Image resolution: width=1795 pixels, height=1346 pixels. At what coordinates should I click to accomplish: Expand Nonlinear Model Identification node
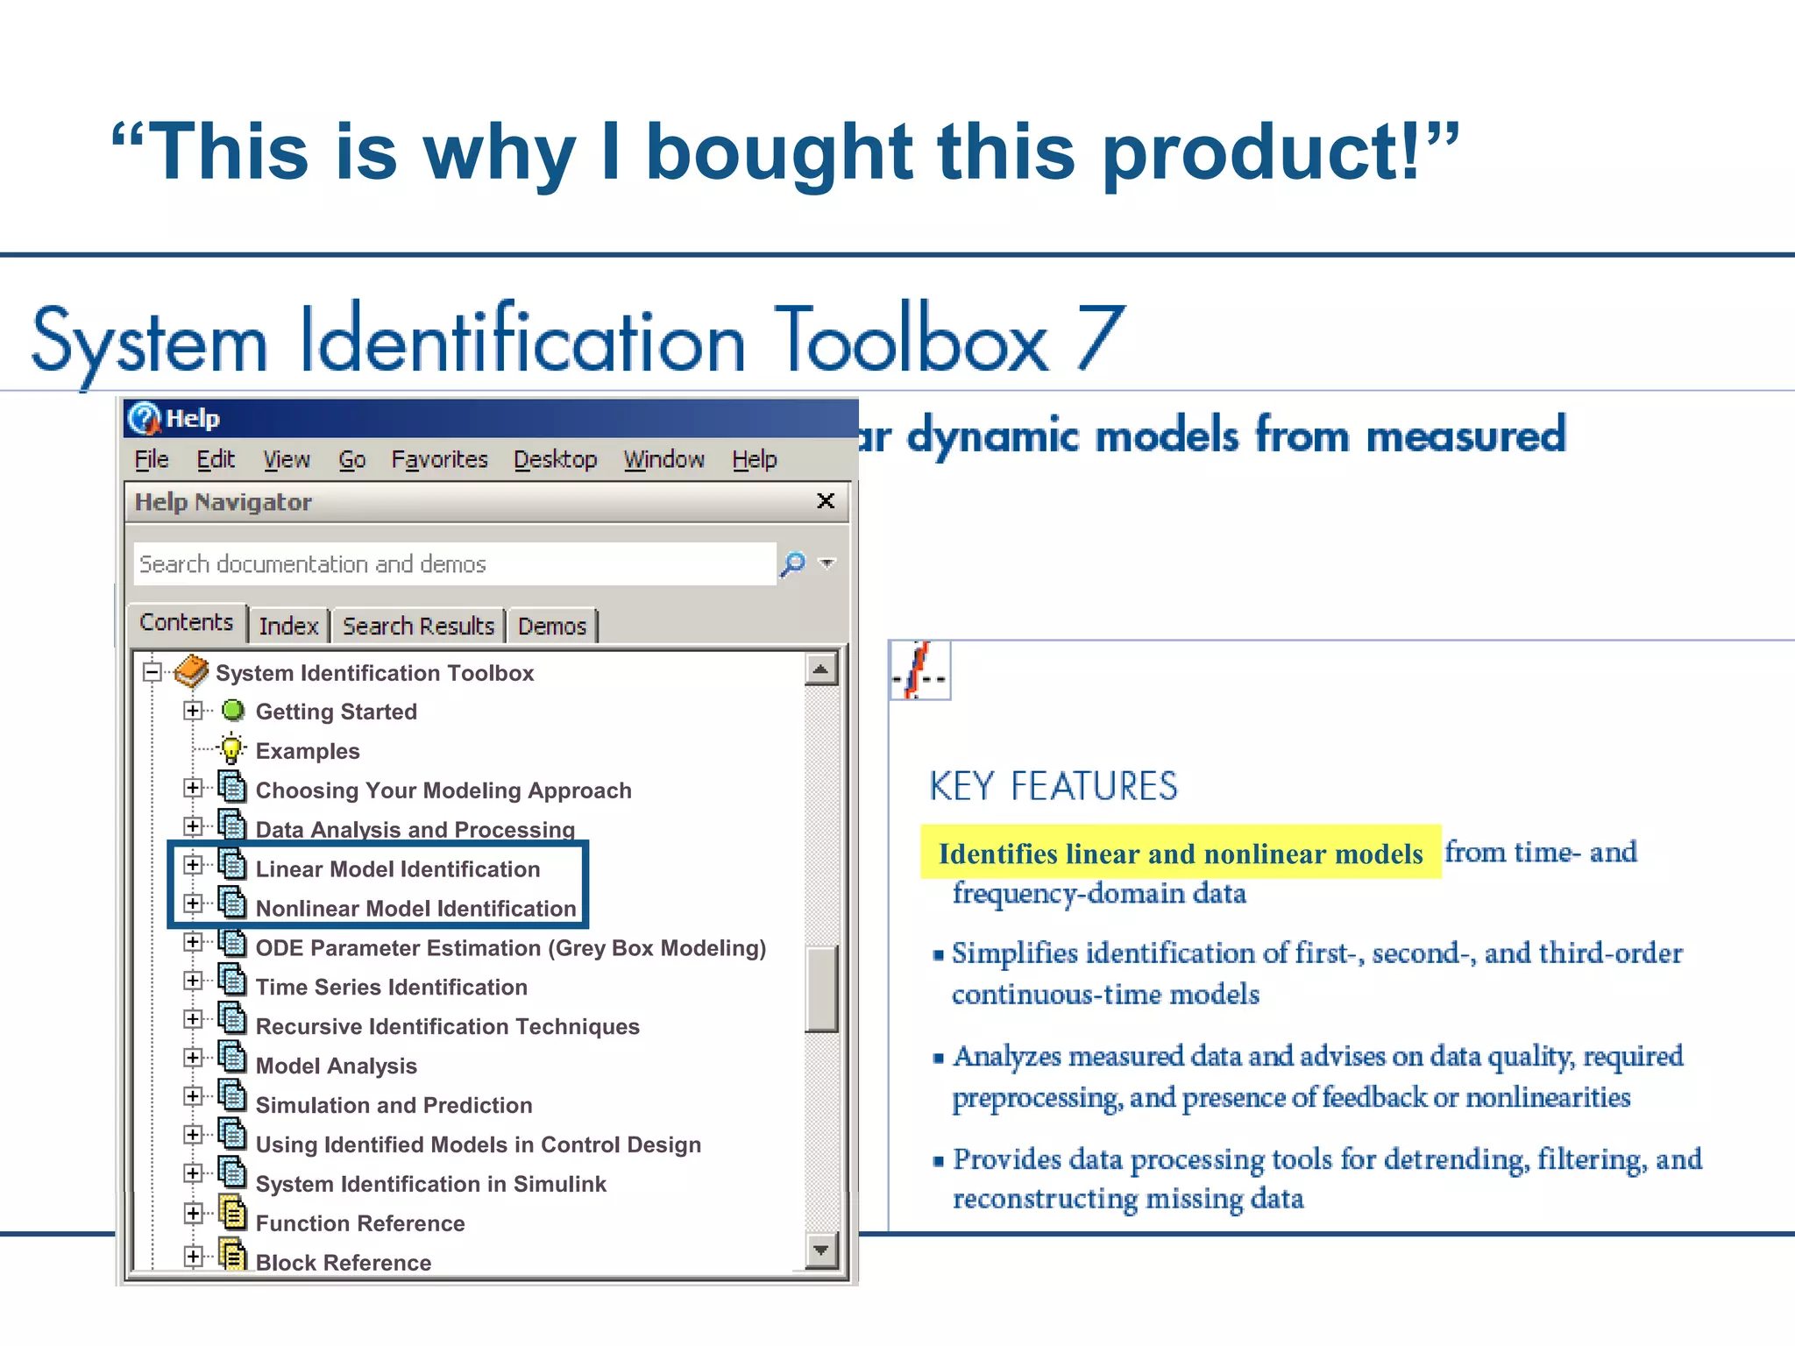click(x=193, y=903)
